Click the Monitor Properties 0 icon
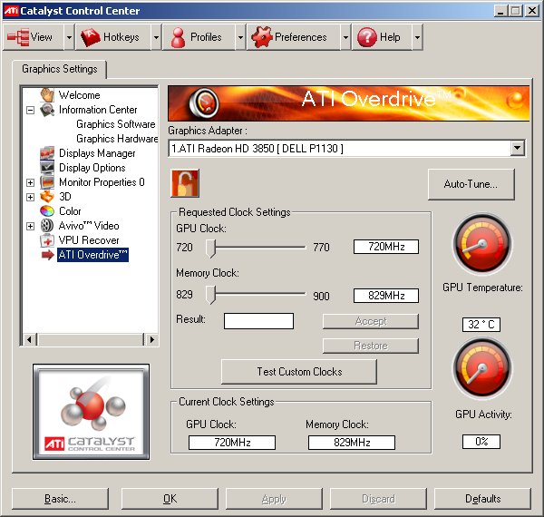Screen dimensions: 544x517 47,182
